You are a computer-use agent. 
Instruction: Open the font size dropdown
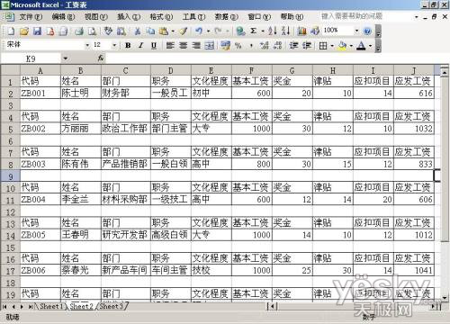pos(114,46)
